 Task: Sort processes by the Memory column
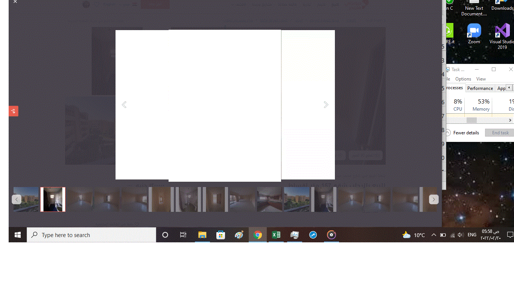coord(481,105)
